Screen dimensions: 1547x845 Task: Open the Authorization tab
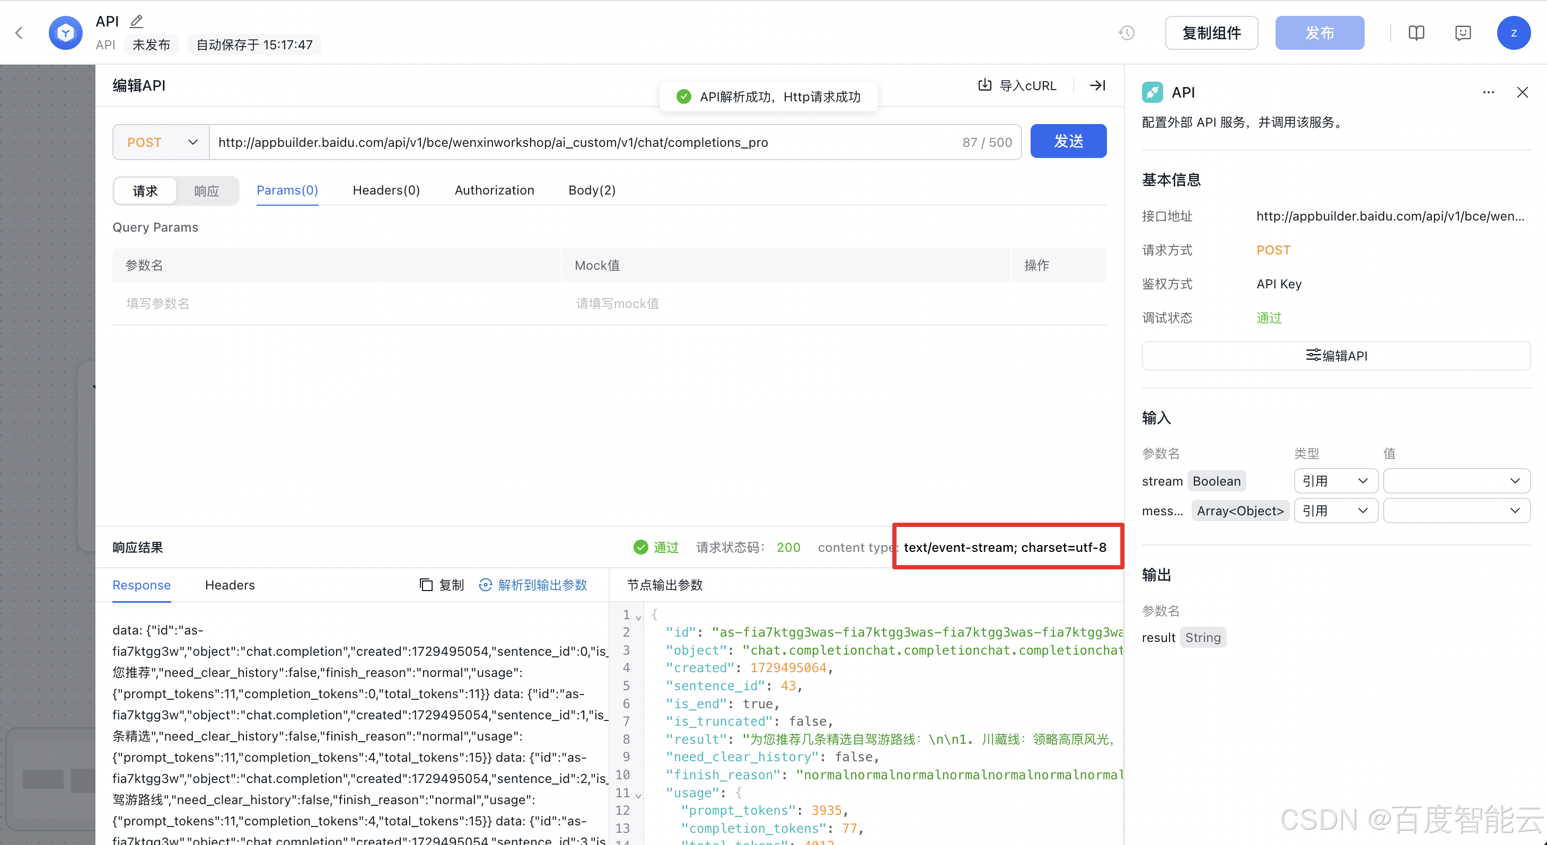tap(494, 190)
